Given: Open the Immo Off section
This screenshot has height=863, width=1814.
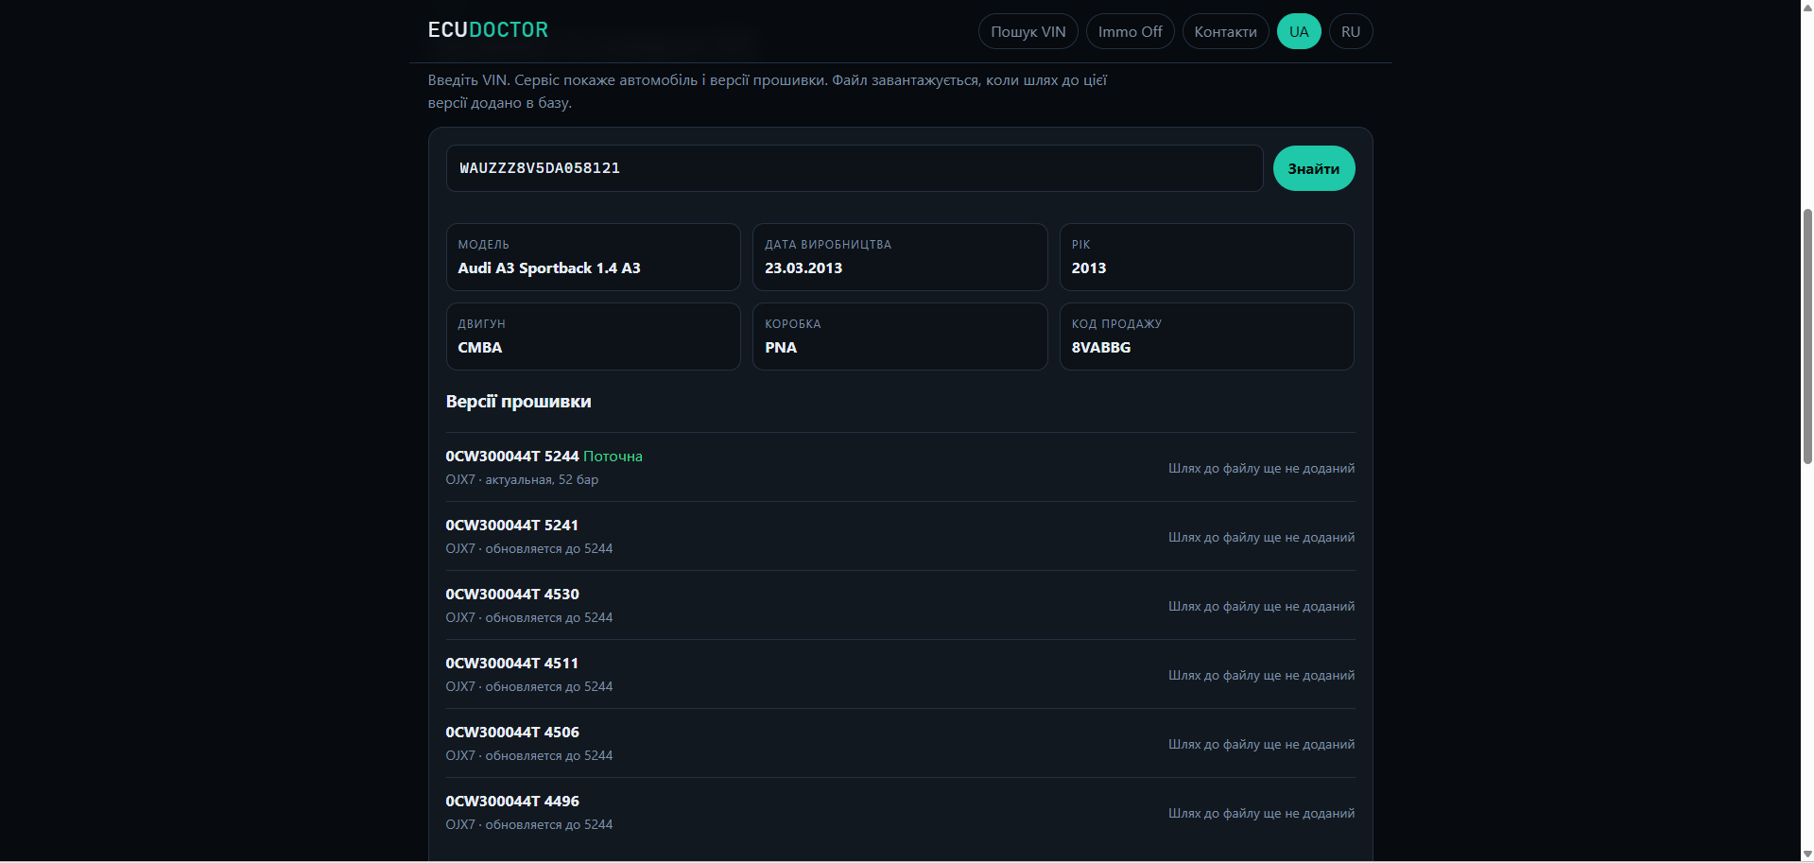Looking at the screenshot, I should point(1131,31).
